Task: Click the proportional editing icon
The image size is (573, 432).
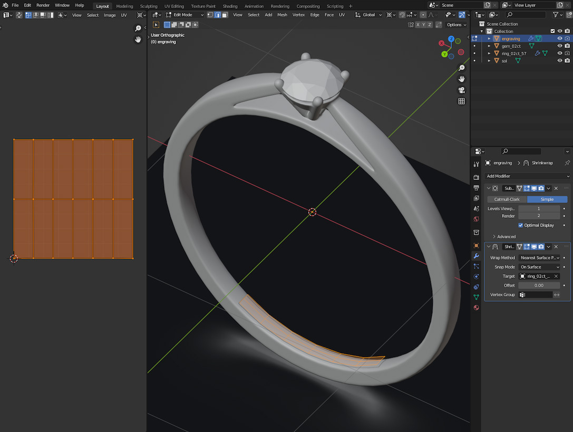Action: point(423,15)
